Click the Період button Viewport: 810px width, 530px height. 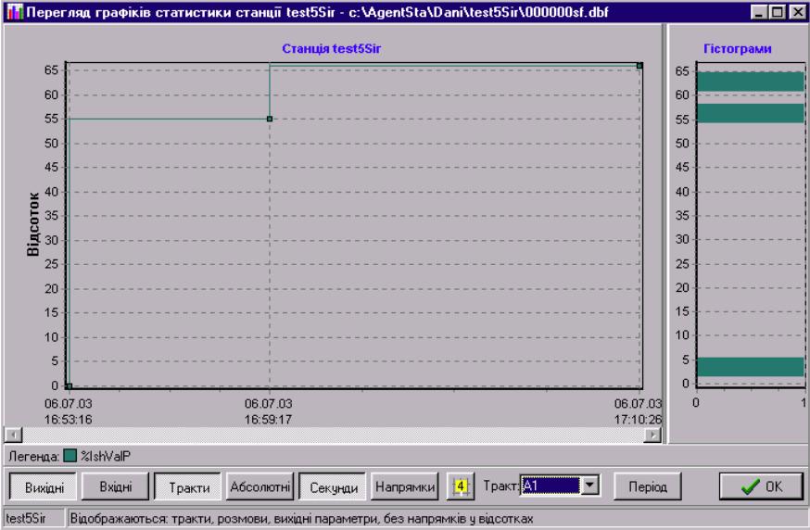click(x=647, y=486)
